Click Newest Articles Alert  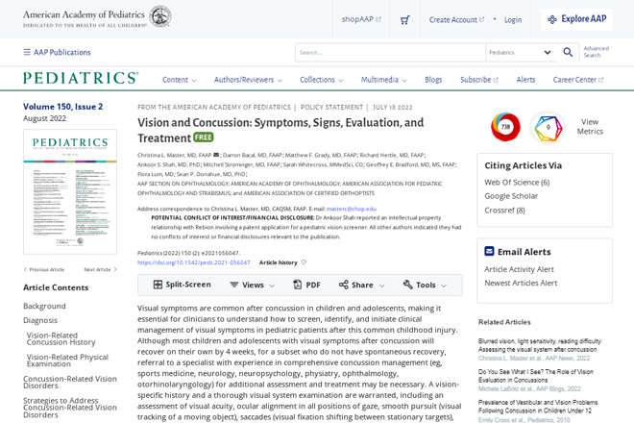521,283
